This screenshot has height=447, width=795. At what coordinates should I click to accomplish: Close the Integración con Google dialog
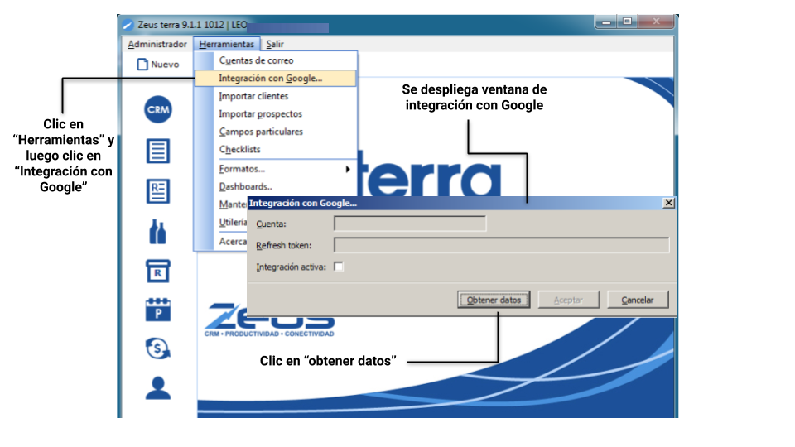[x=669, y=203]
